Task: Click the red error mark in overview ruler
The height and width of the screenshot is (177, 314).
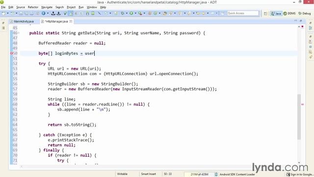Action: click(x=302, y=104)
